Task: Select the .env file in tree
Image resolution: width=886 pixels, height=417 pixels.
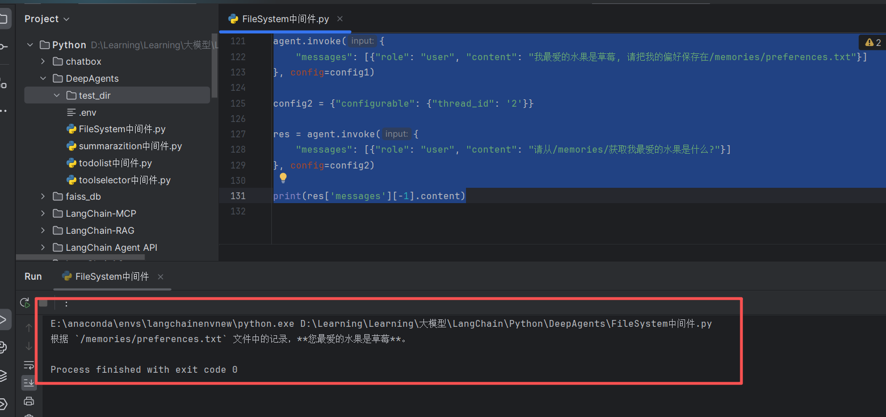Action: click(x=87, y=112)
